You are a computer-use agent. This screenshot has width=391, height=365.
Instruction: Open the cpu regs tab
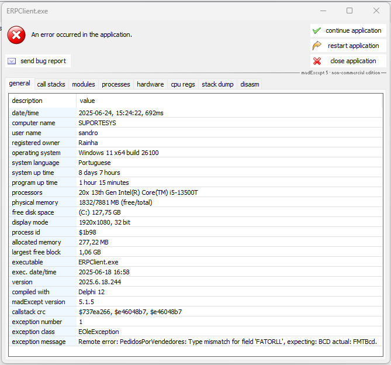click(x=183, y=84)
